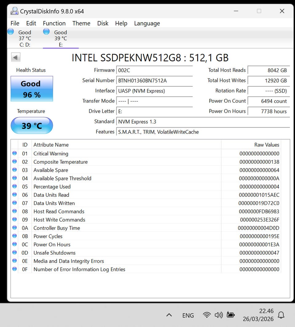Open the Help menu

121,23
